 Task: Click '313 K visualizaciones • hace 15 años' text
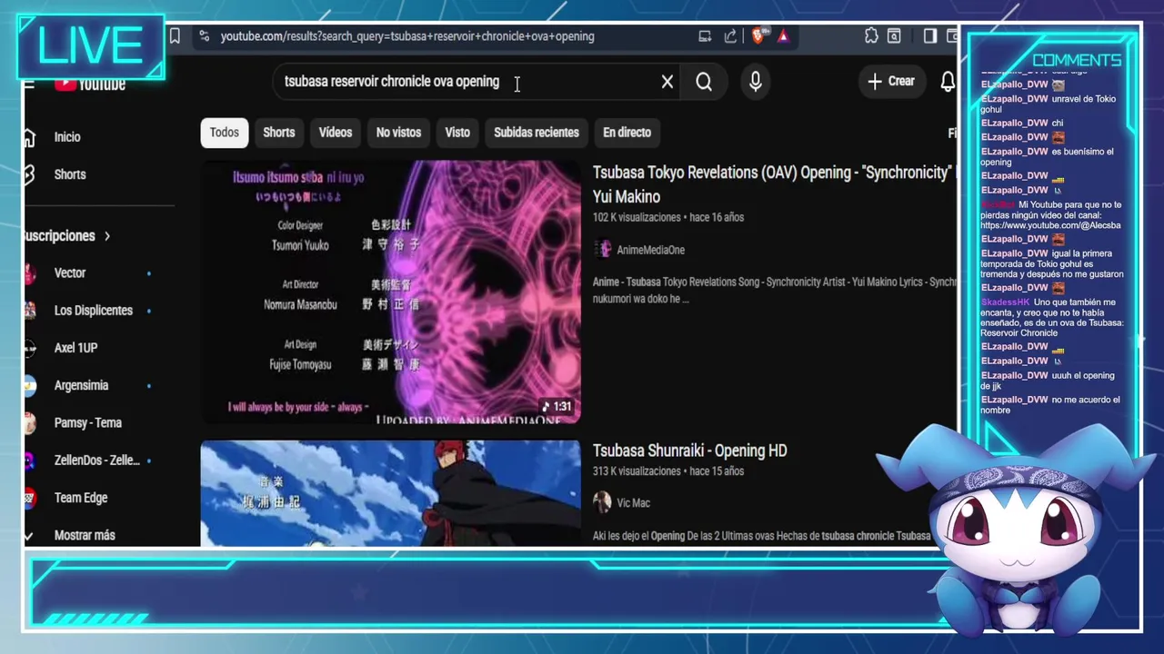coord(668,471)
